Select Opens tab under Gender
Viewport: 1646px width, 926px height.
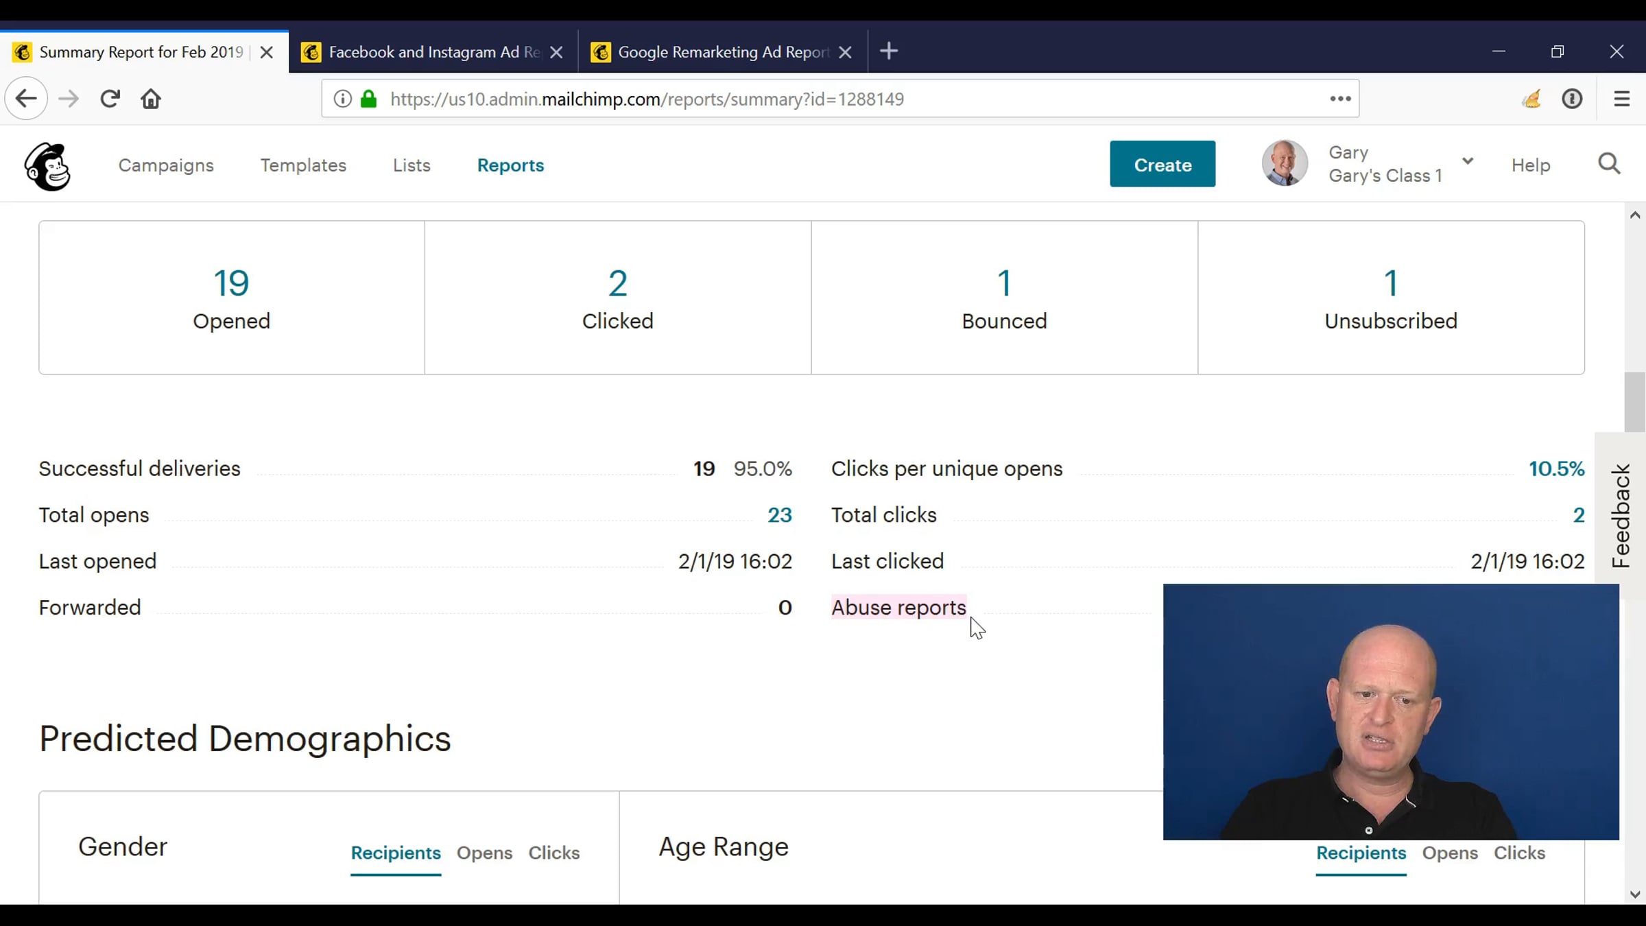pos(484,853)
